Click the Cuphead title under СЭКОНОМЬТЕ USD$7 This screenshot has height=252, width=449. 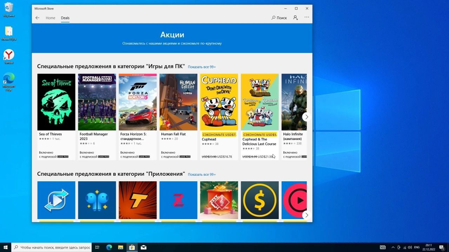point(209,139)
